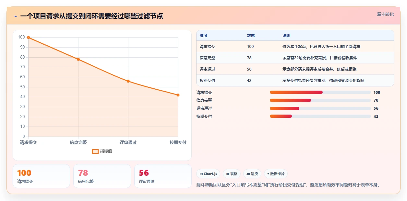
Task: Click the chart x-axis label 评审通过
Action: (128, 142)
